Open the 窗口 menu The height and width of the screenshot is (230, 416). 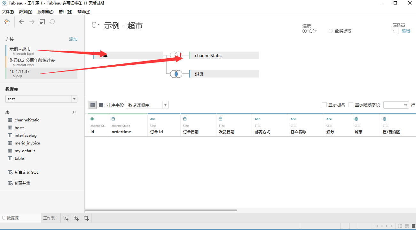click(x=66, y=12)
